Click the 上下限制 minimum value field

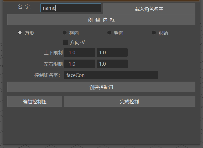click(x=80, y=52)
